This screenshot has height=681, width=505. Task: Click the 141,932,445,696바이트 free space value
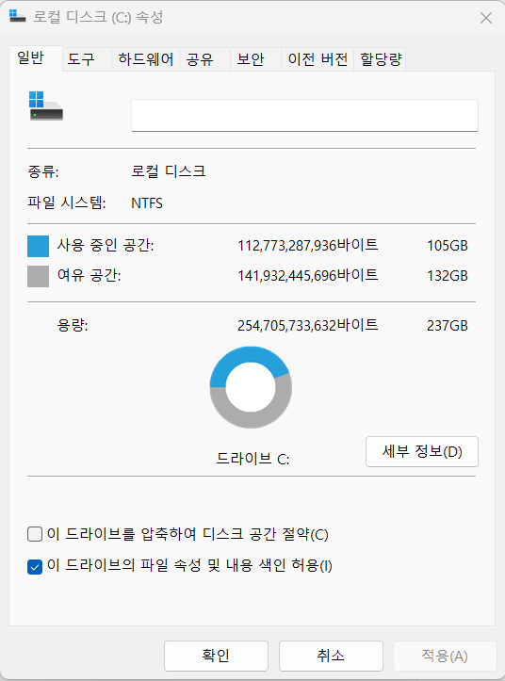coord(308,275)
